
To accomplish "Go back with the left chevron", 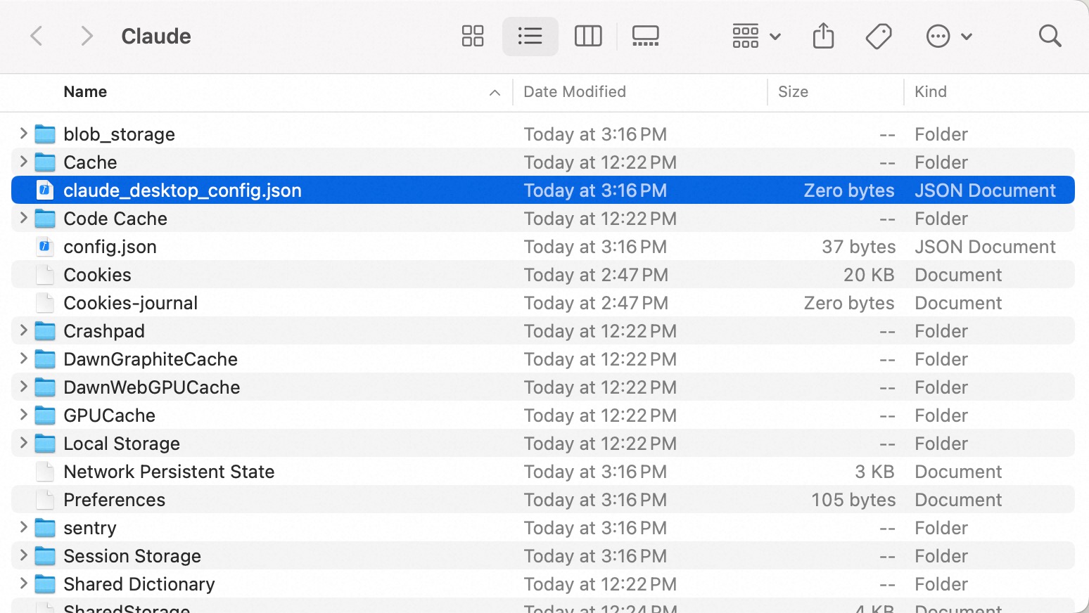I will 37,36.
